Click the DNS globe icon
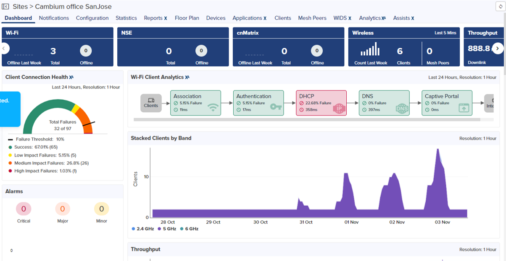The height and width of the screenshot is (261, 506). [x=402, y=108]
